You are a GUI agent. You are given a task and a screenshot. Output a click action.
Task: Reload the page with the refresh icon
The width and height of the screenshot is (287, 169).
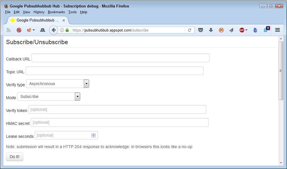point(190,30)
